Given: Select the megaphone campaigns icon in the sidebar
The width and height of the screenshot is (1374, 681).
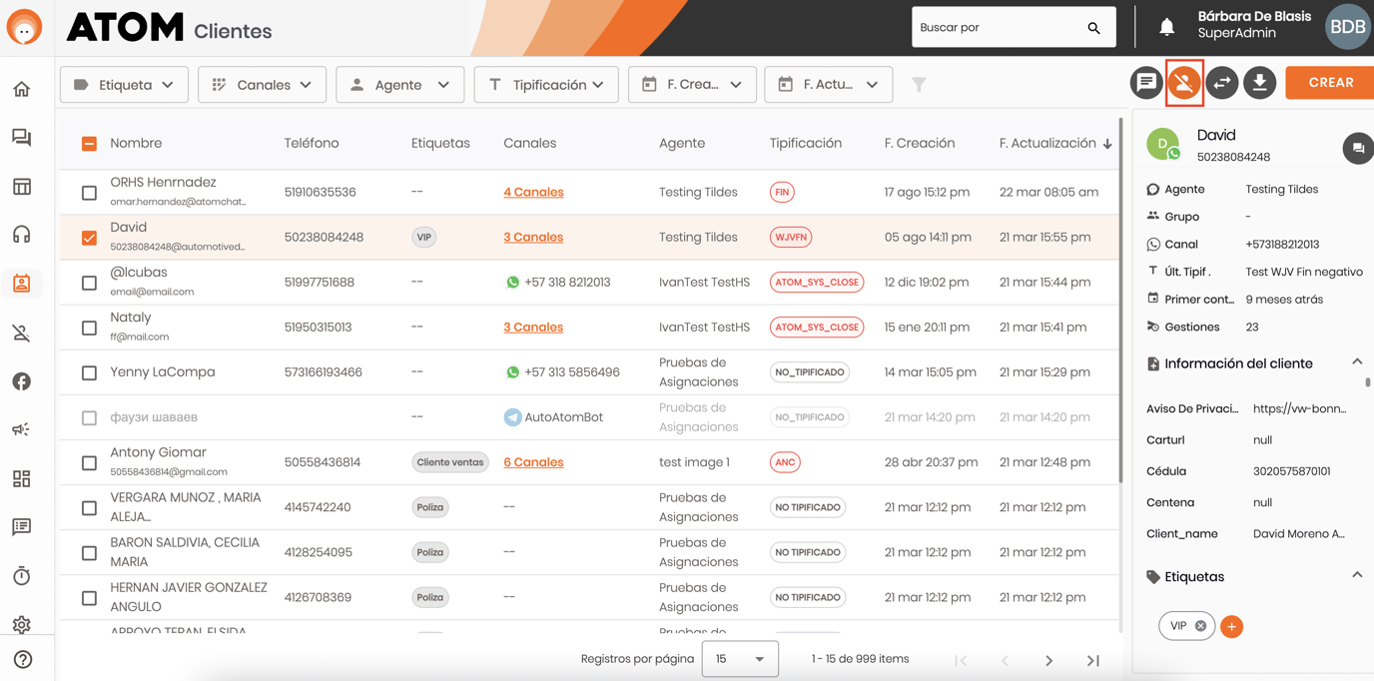Looking at the screenshot, I should coord(21,428).
